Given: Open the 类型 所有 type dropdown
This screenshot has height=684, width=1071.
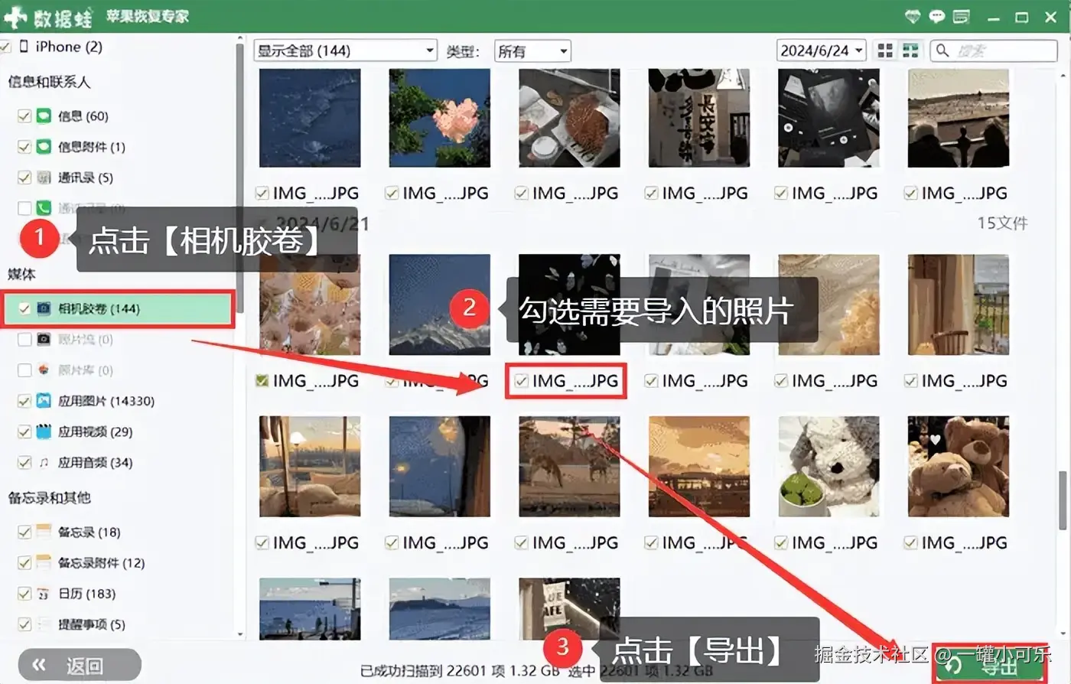Looking at the screenshot, I should 532,51.
